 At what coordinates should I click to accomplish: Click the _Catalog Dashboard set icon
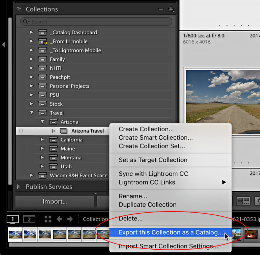tap(43, 33)
